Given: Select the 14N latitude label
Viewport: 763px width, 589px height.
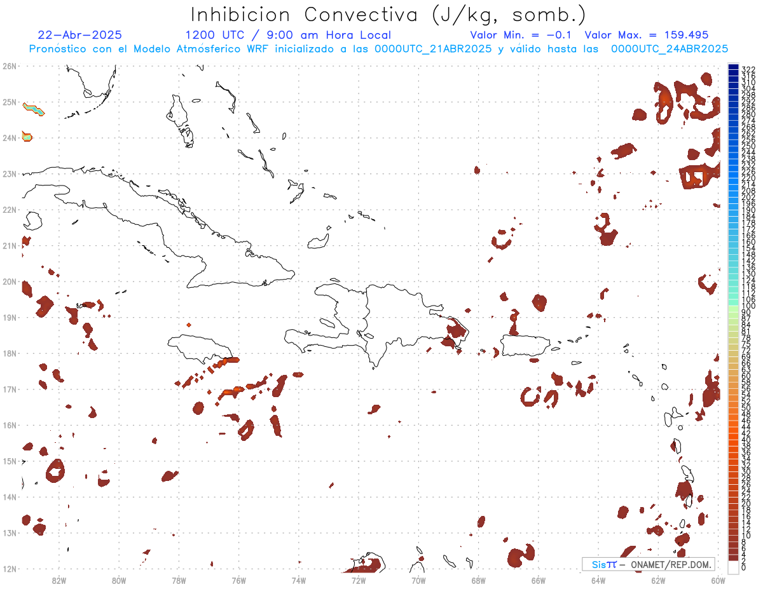Looking at the screenshot, I should click(x=10, y=497).
